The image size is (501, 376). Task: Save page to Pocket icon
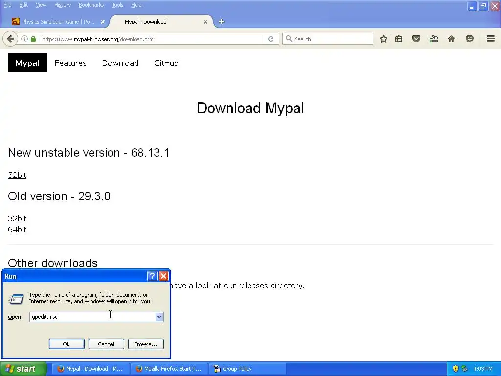click(x=416, y=39)
